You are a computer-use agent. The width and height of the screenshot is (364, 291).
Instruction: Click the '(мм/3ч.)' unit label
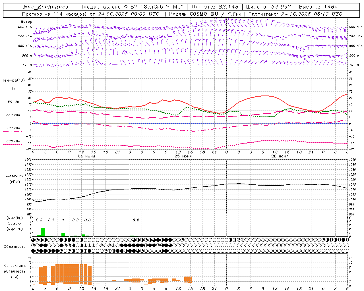(15, 218)
